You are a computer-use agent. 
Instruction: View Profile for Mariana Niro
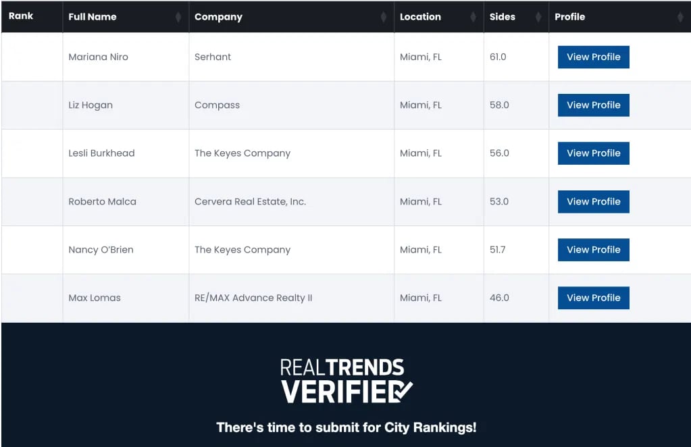(593, 57)
